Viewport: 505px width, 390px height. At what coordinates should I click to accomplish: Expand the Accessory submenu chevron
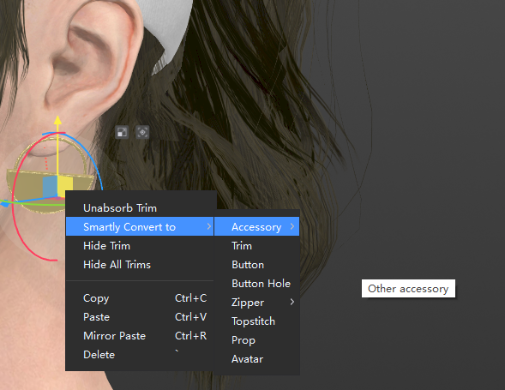pos(292,227)
